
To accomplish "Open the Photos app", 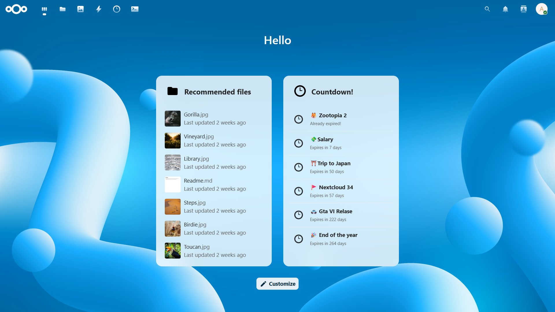I will point(80,9).
